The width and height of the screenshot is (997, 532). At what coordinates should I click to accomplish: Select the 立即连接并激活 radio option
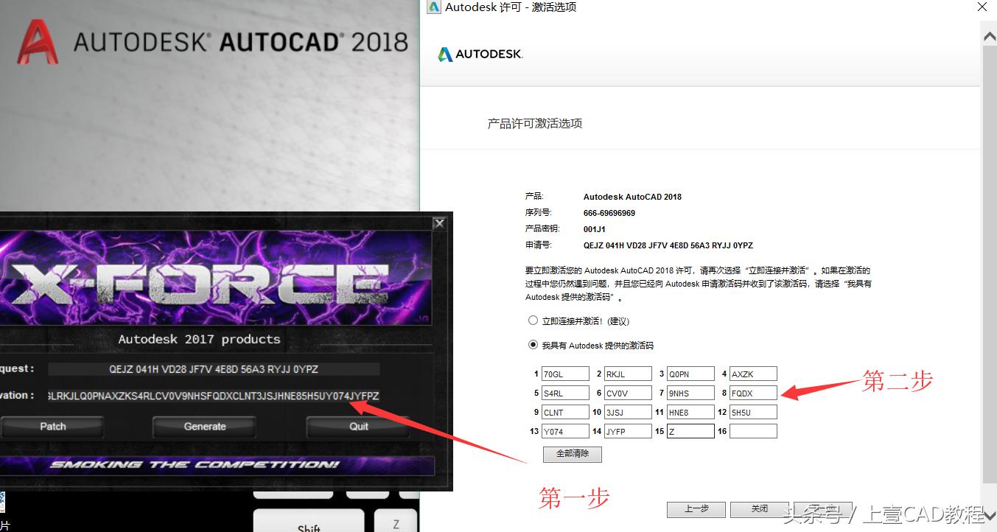533,320
